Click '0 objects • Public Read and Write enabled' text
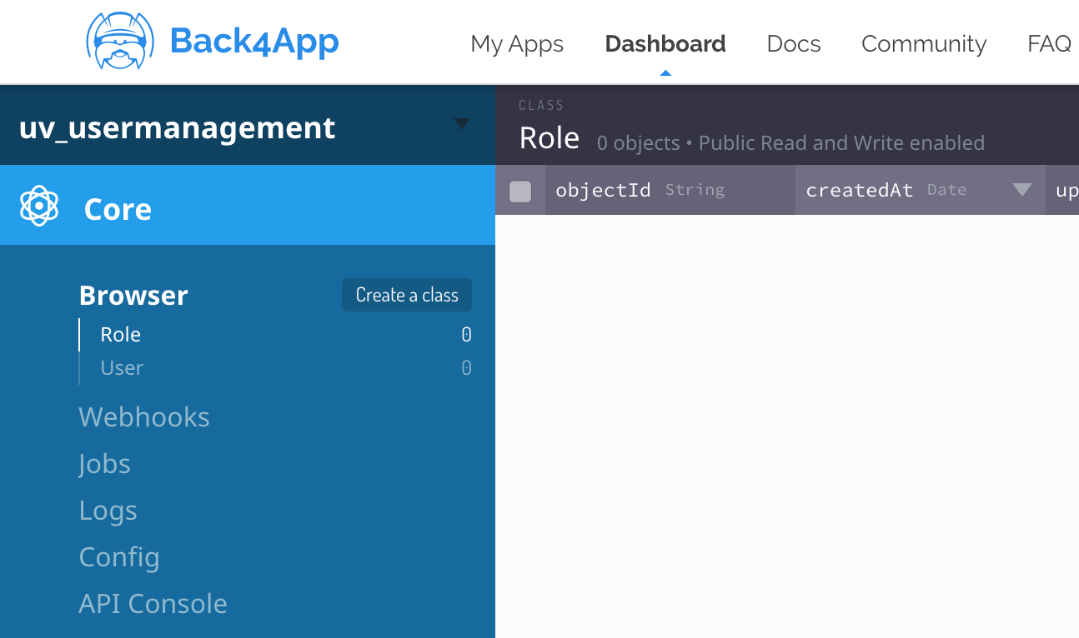This screenshot has height=638, width=1079. (x=790, y=143)
